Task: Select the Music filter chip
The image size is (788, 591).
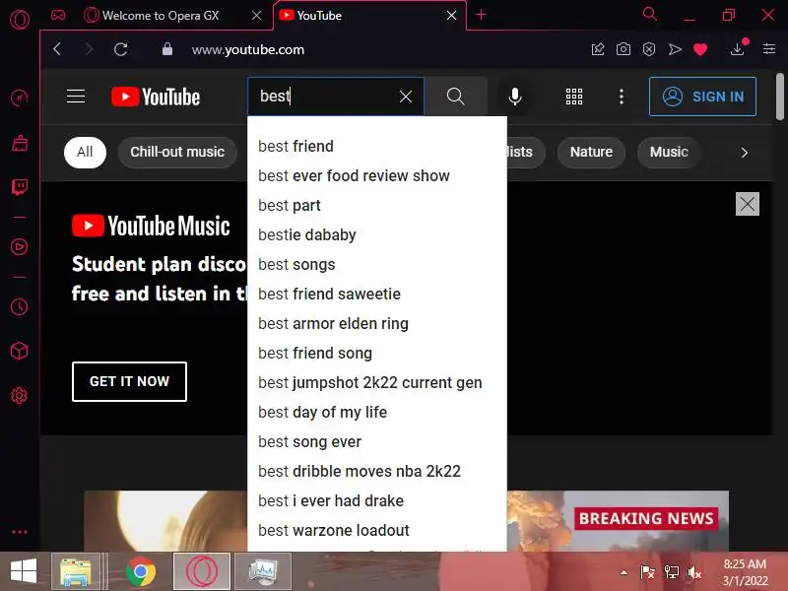Action: click(669, 152)
